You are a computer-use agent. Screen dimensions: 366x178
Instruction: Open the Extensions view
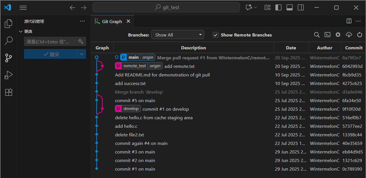coord(9,92)
